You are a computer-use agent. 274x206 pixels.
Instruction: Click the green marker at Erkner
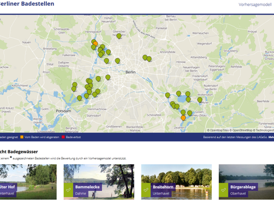point(200,100)
